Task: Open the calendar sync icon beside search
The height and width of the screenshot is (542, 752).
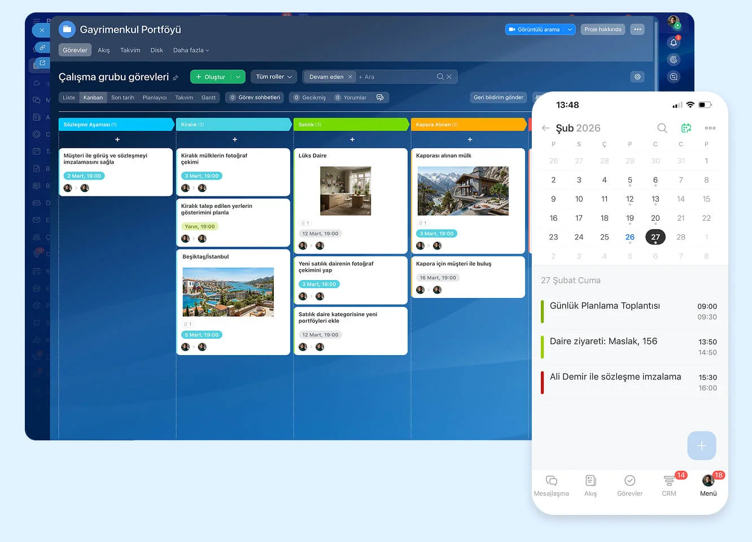Action: click(x=687, y=128)
